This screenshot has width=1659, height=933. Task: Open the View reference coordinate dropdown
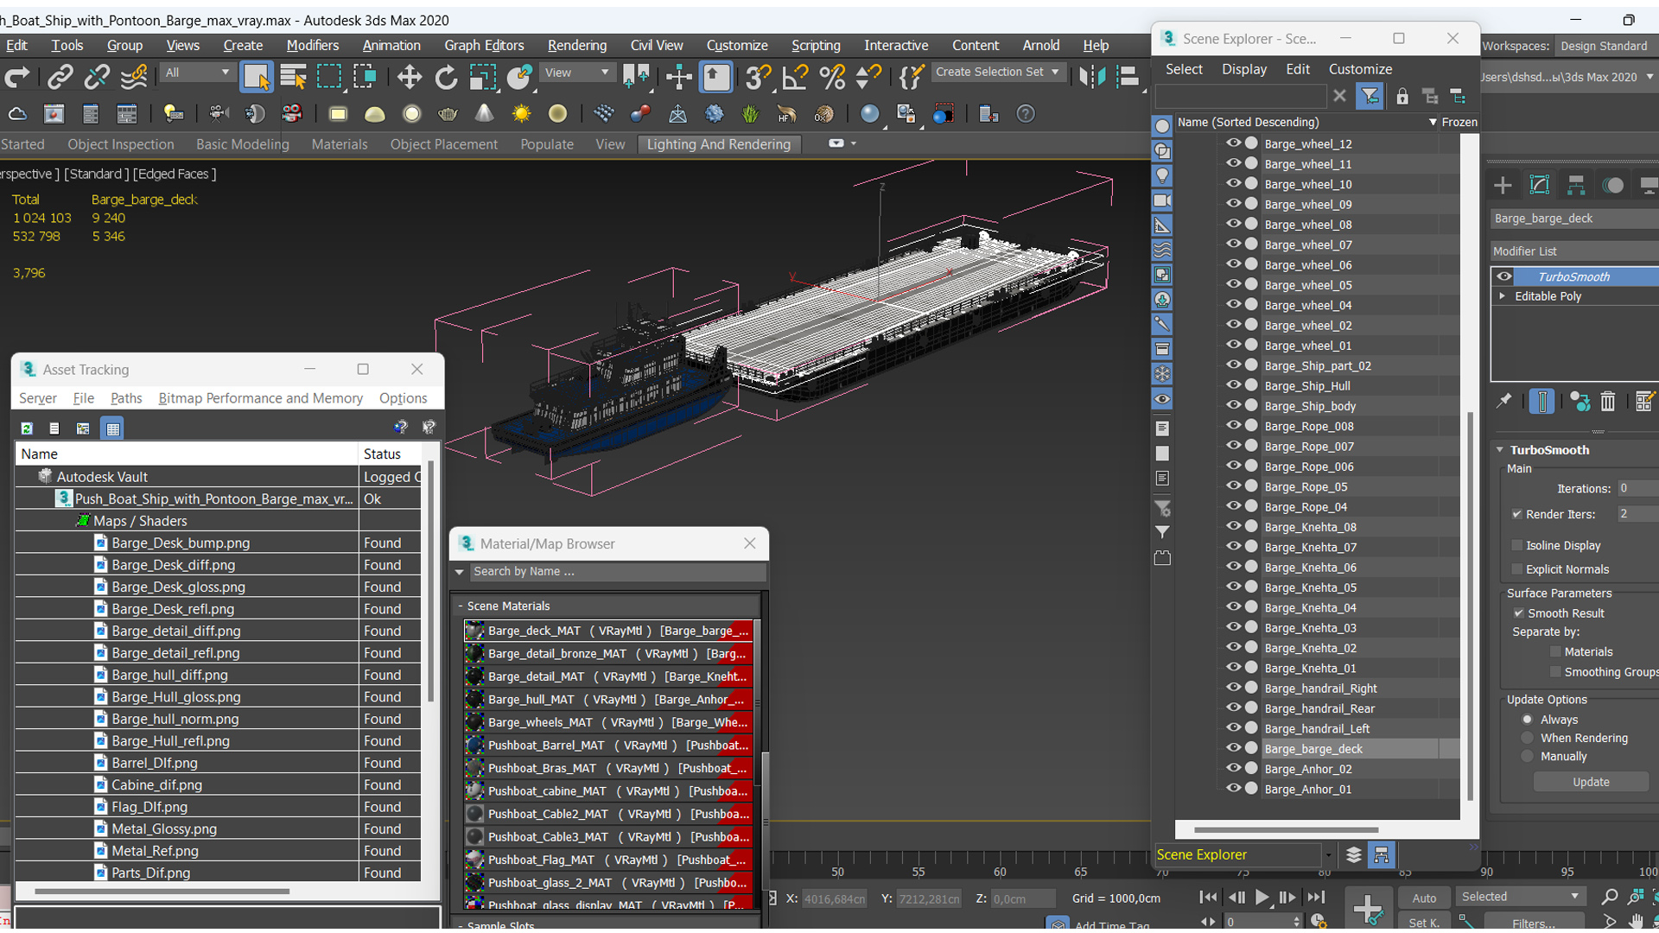tap(576, 73)
